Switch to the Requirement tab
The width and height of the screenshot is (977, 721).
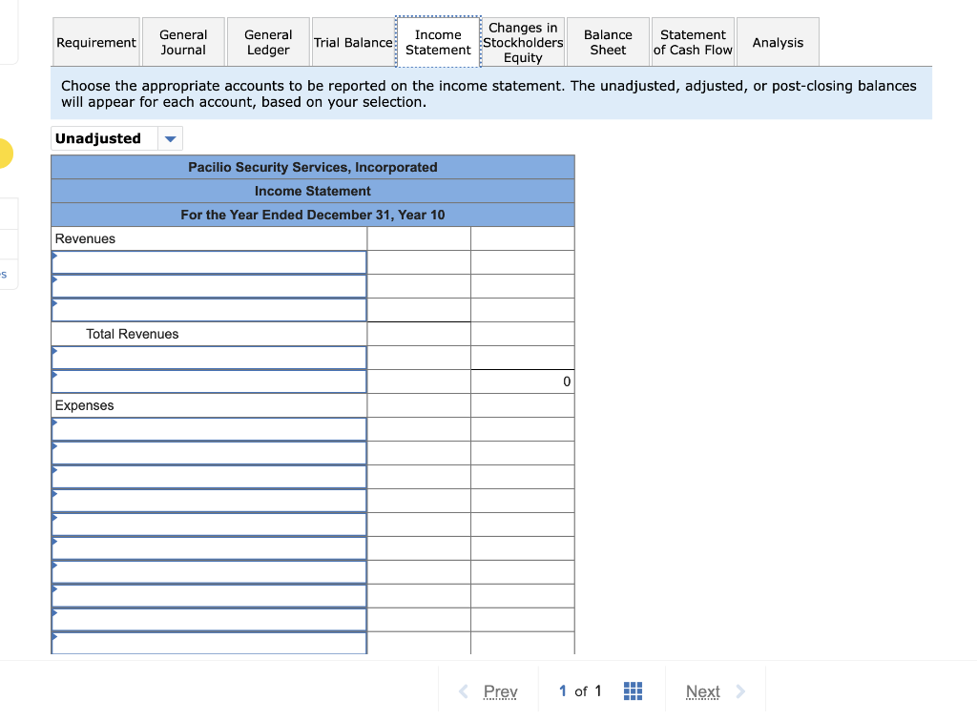tap(96, 42)
